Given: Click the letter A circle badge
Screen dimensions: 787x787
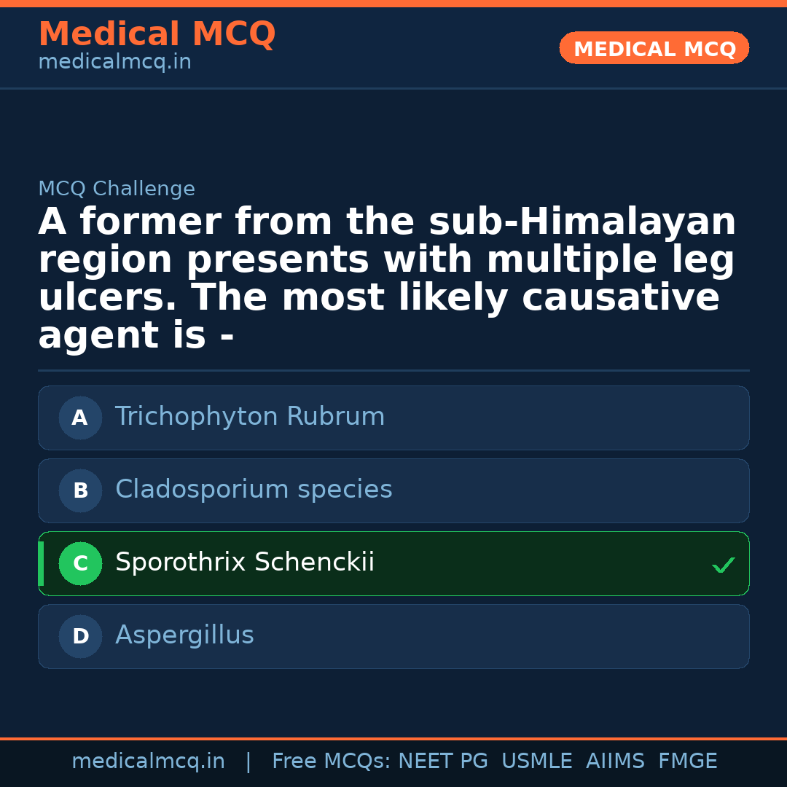Looking at the screenshot, I should (x=80, y=418).
